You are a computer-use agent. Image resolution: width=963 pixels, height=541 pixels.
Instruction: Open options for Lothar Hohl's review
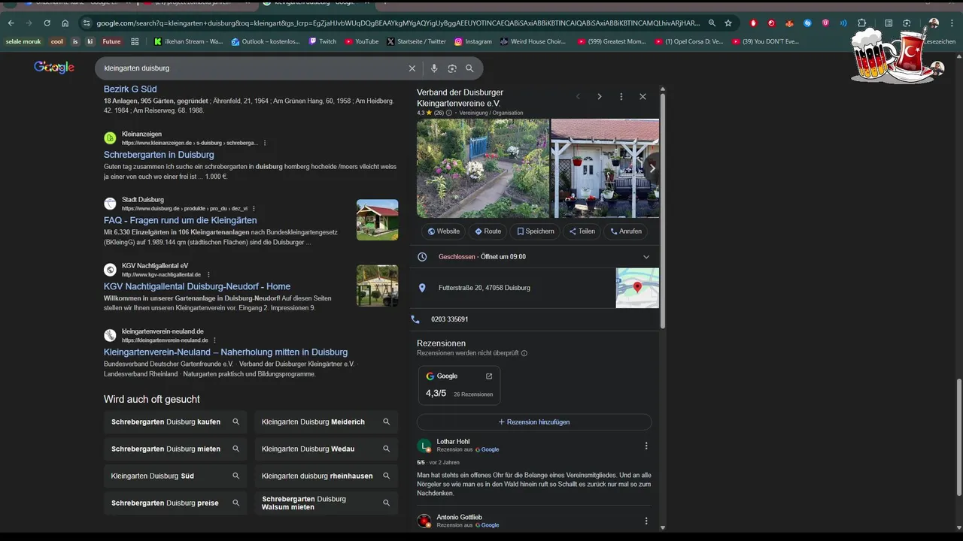[x=646, y=446]
